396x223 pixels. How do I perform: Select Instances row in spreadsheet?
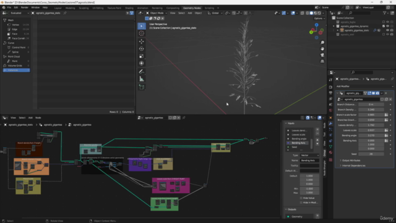point(17,70)
